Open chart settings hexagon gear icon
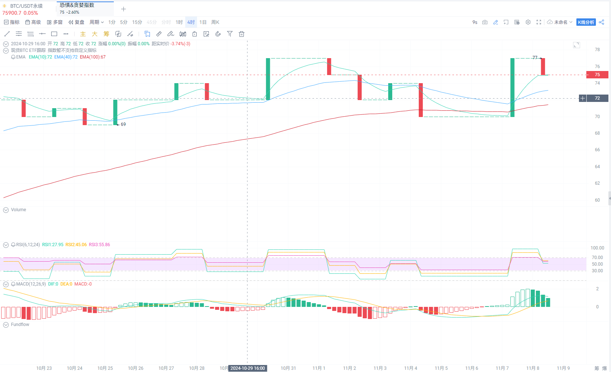Screen dimensions: 611x372 tap(528, 22)
